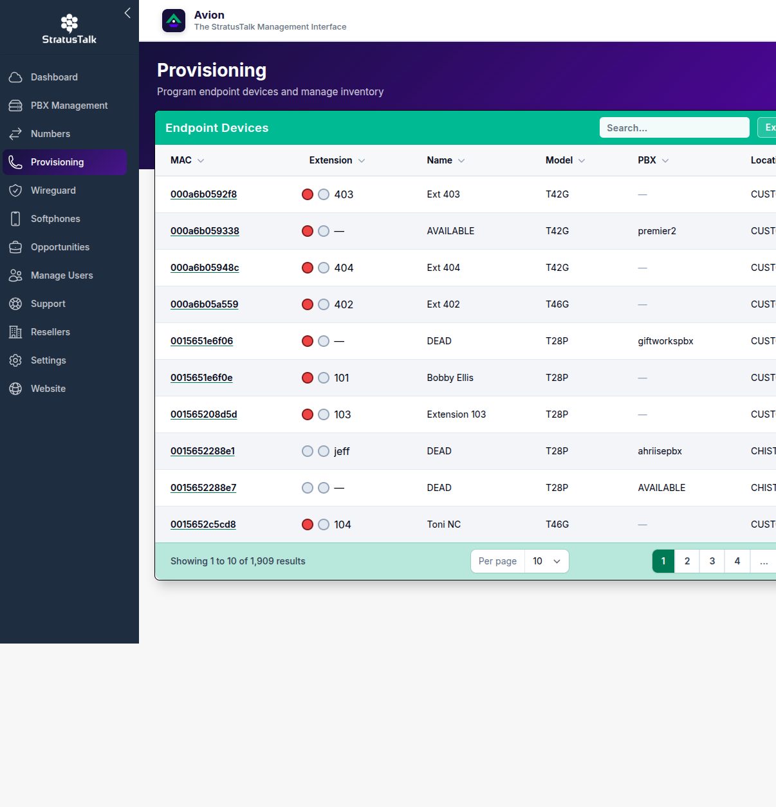Click the Resellers building icon

coord(15,332)
